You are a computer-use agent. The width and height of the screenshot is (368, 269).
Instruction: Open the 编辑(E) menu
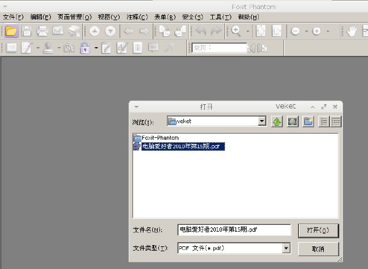pos(40,17)
